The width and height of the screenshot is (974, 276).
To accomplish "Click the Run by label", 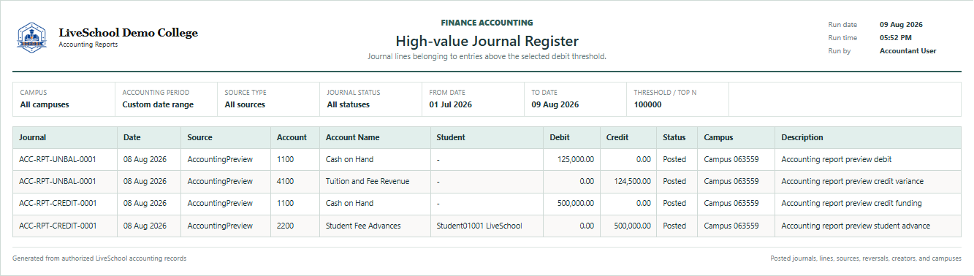I will (x=839, y=51).
